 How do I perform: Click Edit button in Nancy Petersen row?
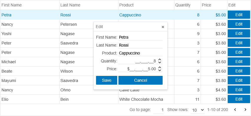pos(239,24)
